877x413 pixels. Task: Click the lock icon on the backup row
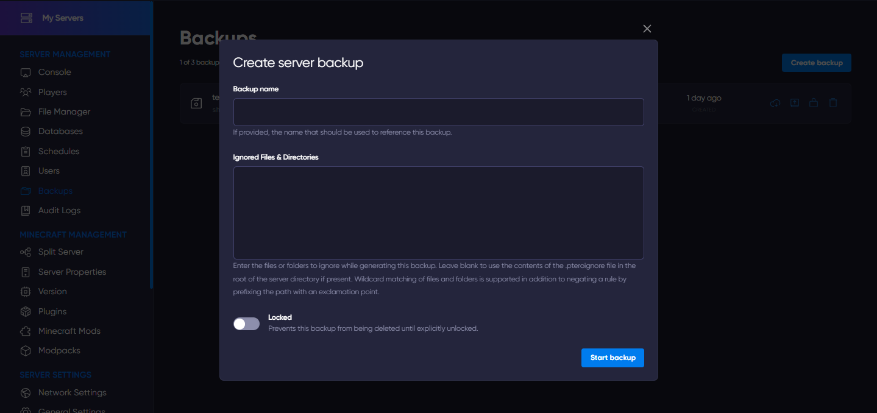pos(814,103)
